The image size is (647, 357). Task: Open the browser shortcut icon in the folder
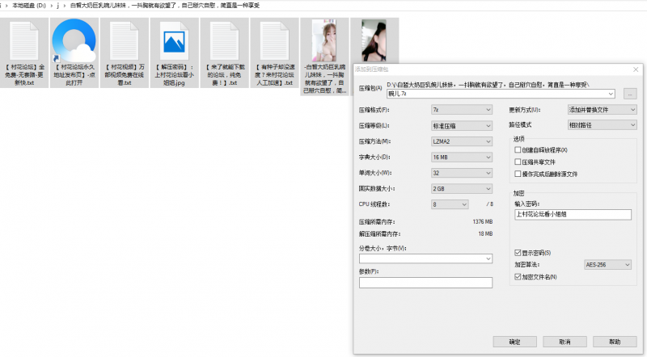coord(74,40)
